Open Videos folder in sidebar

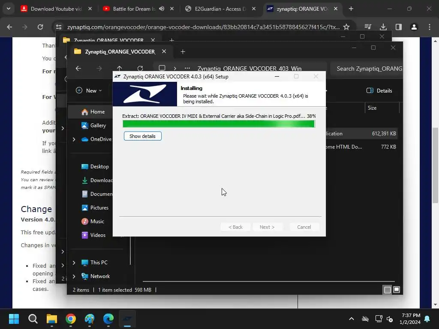pos(93,235)
